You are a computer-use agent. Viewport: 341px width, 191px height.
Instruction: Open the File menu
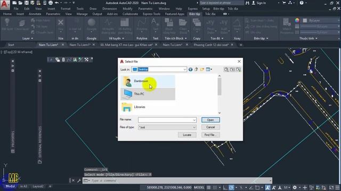[16, 8]
